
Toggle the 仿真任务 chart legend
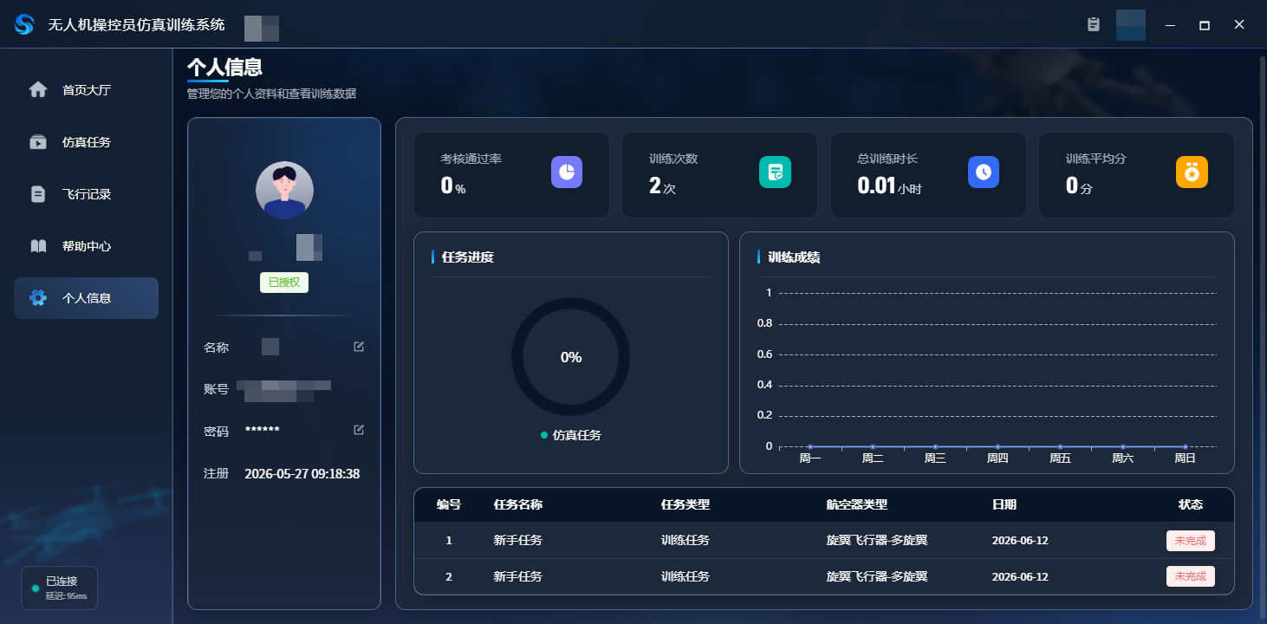(571, 435)
